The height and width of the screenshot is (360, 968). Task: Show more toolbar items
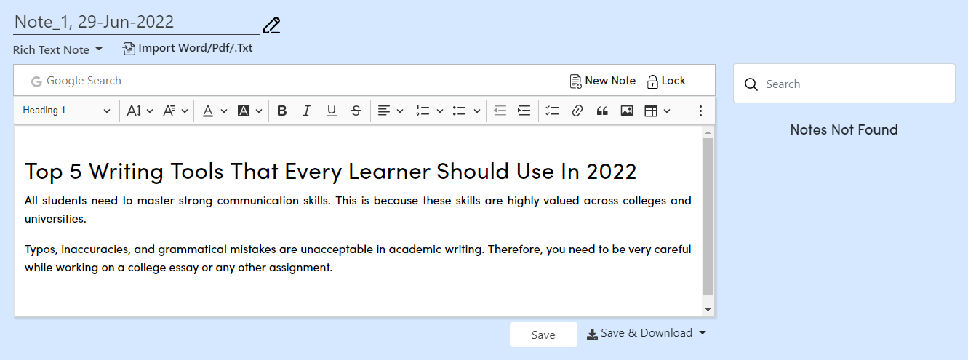700,111
